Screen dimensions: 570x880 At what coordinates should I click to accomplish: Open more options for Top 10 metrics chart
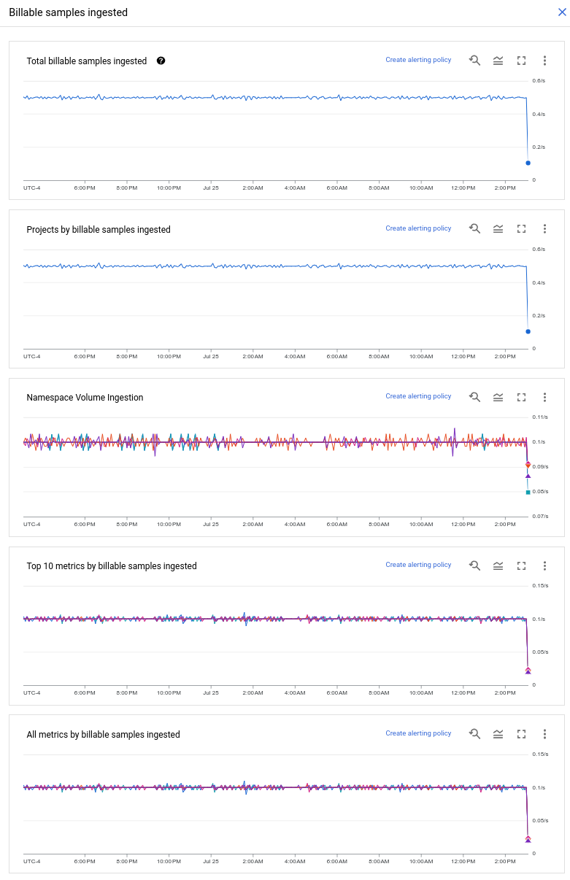point(544,566)
